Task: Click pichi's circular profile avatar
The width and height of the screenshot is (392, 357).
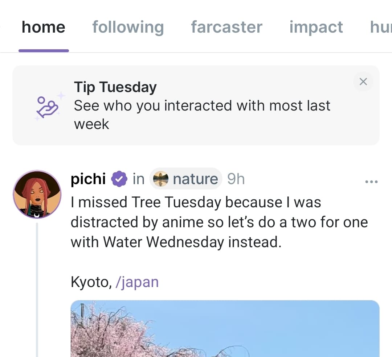Action: (x=37, y=194)
